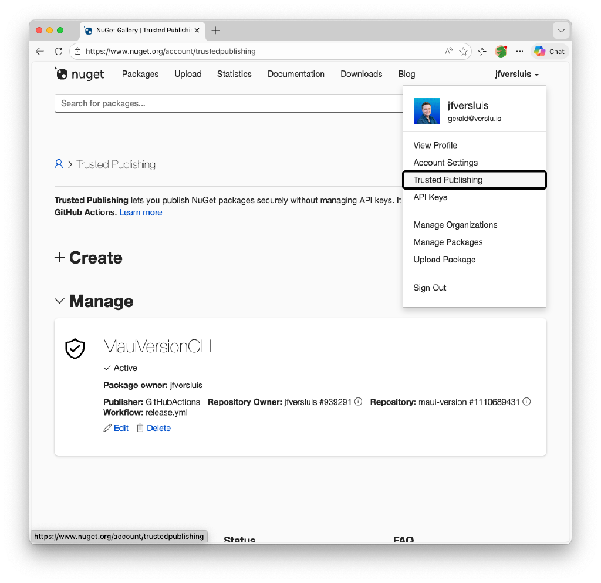Image resolution: width=601 pixels, height=583 pixels.
Task: Expand the Create section
Action: click(x=89, y=258)
